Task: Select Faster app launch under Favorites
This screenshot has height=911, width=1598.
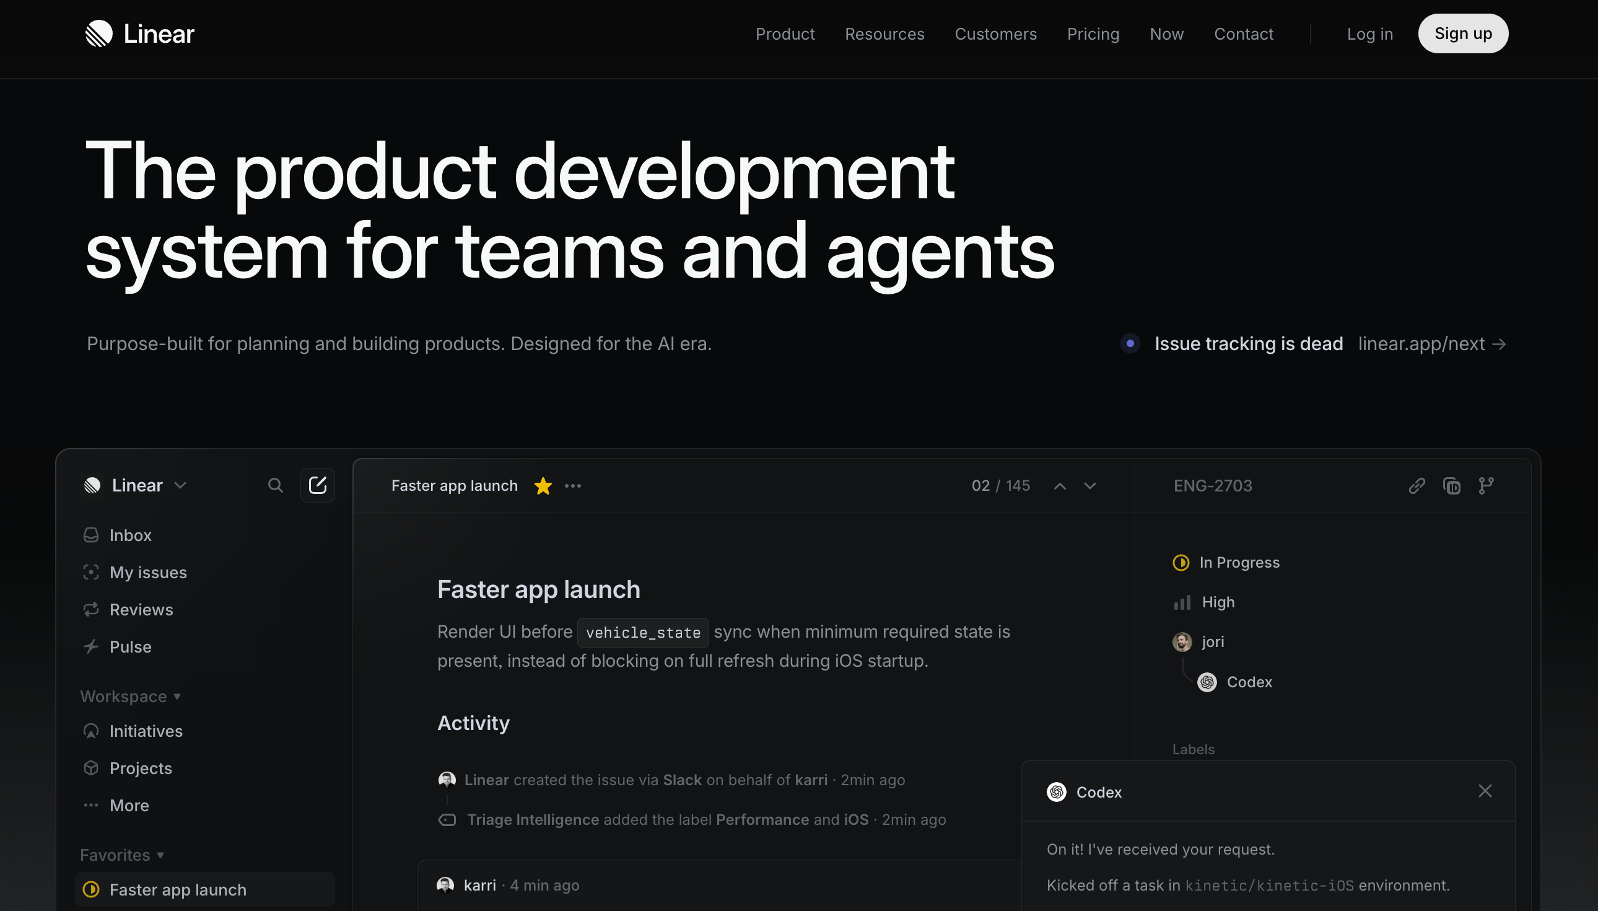Action: click(204, 889)
